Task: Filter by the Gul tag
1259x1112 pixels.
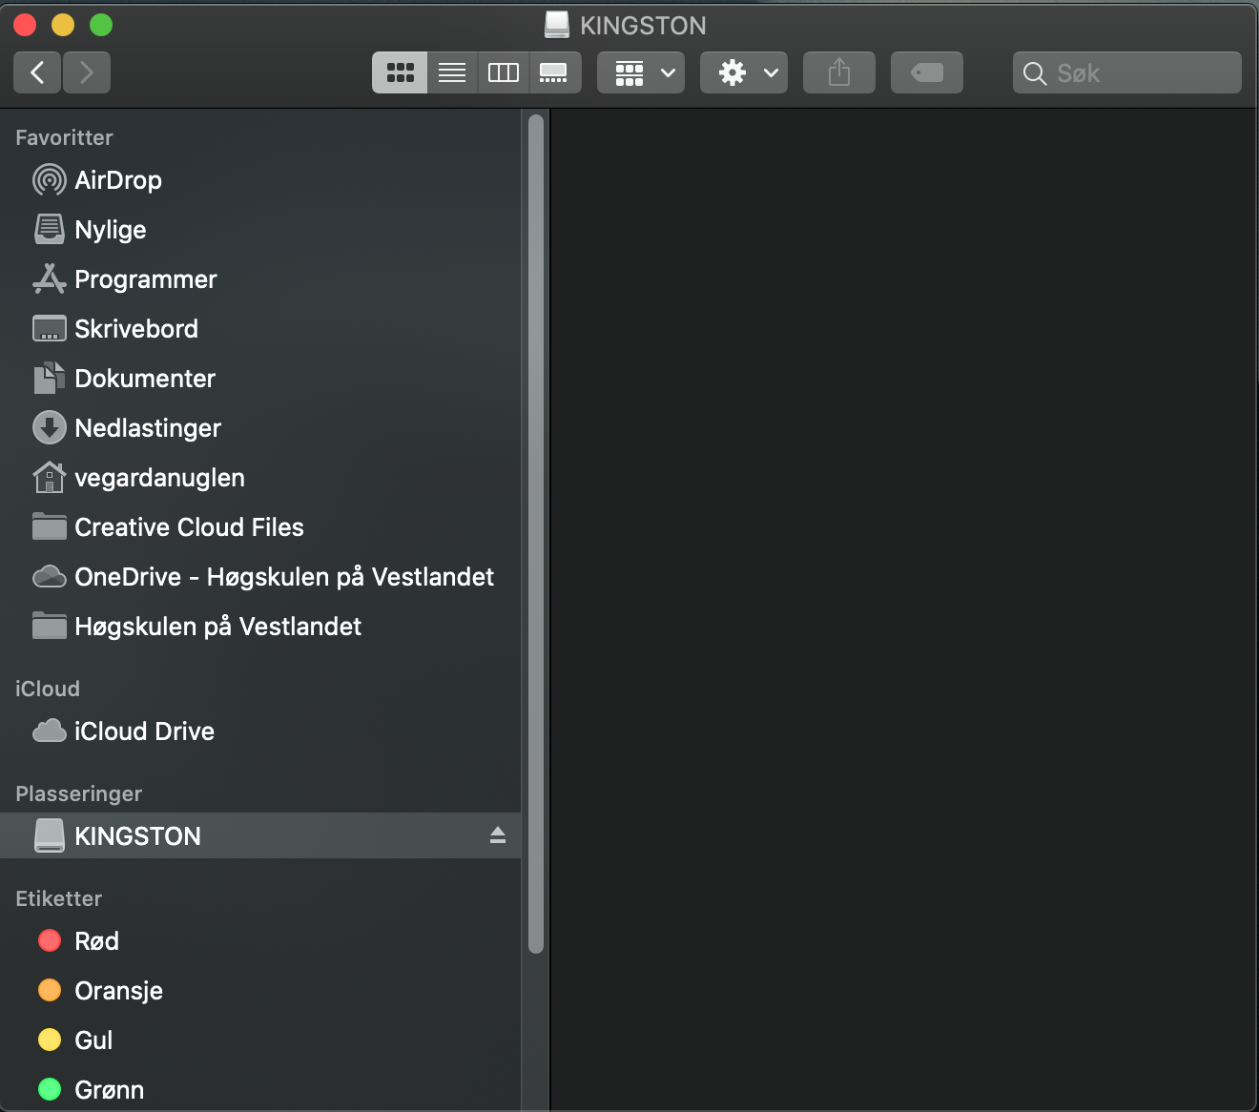Action: 260,1040
